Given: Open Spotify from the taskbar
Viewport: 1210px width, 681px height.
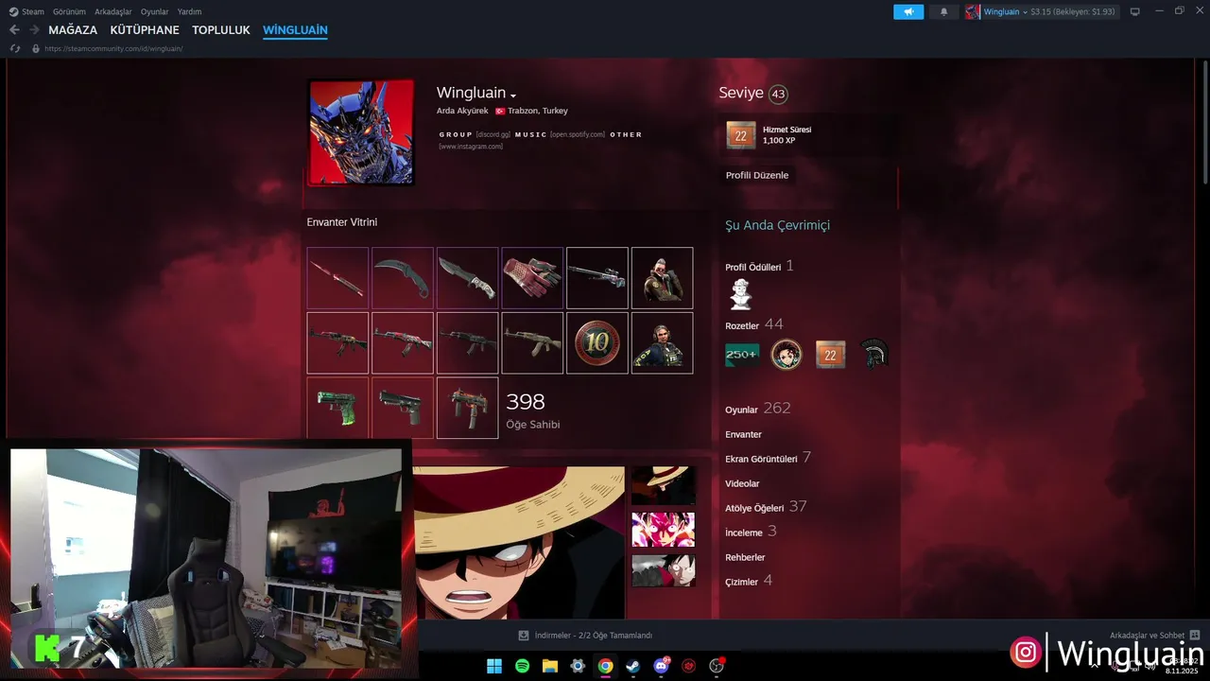Looking at the screenshot, I should (x=523, y=666).
